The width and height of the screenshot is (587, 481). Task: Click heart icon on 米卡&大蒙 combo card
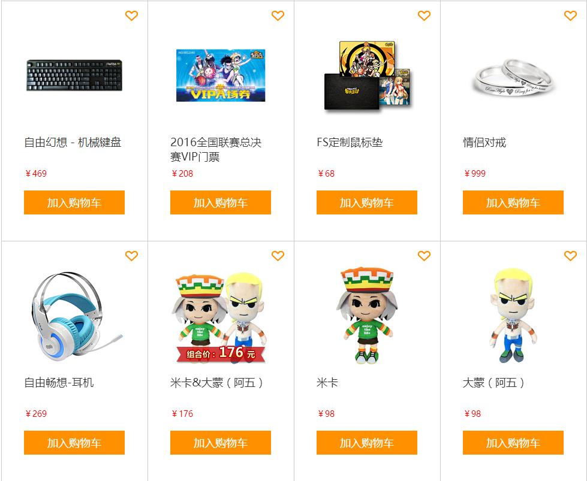coord(278,256)
